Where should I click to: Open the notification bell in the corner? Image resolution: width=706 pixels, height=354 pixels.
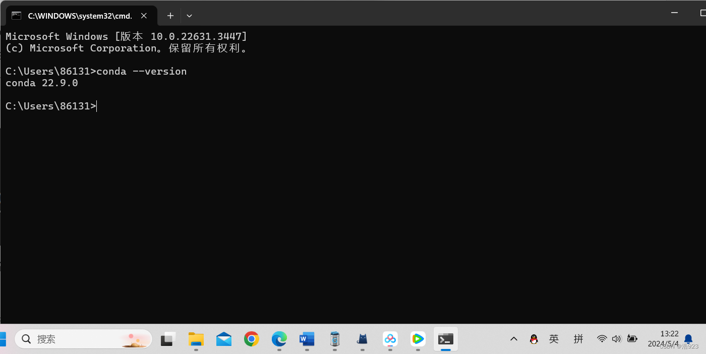click(688, 339)
